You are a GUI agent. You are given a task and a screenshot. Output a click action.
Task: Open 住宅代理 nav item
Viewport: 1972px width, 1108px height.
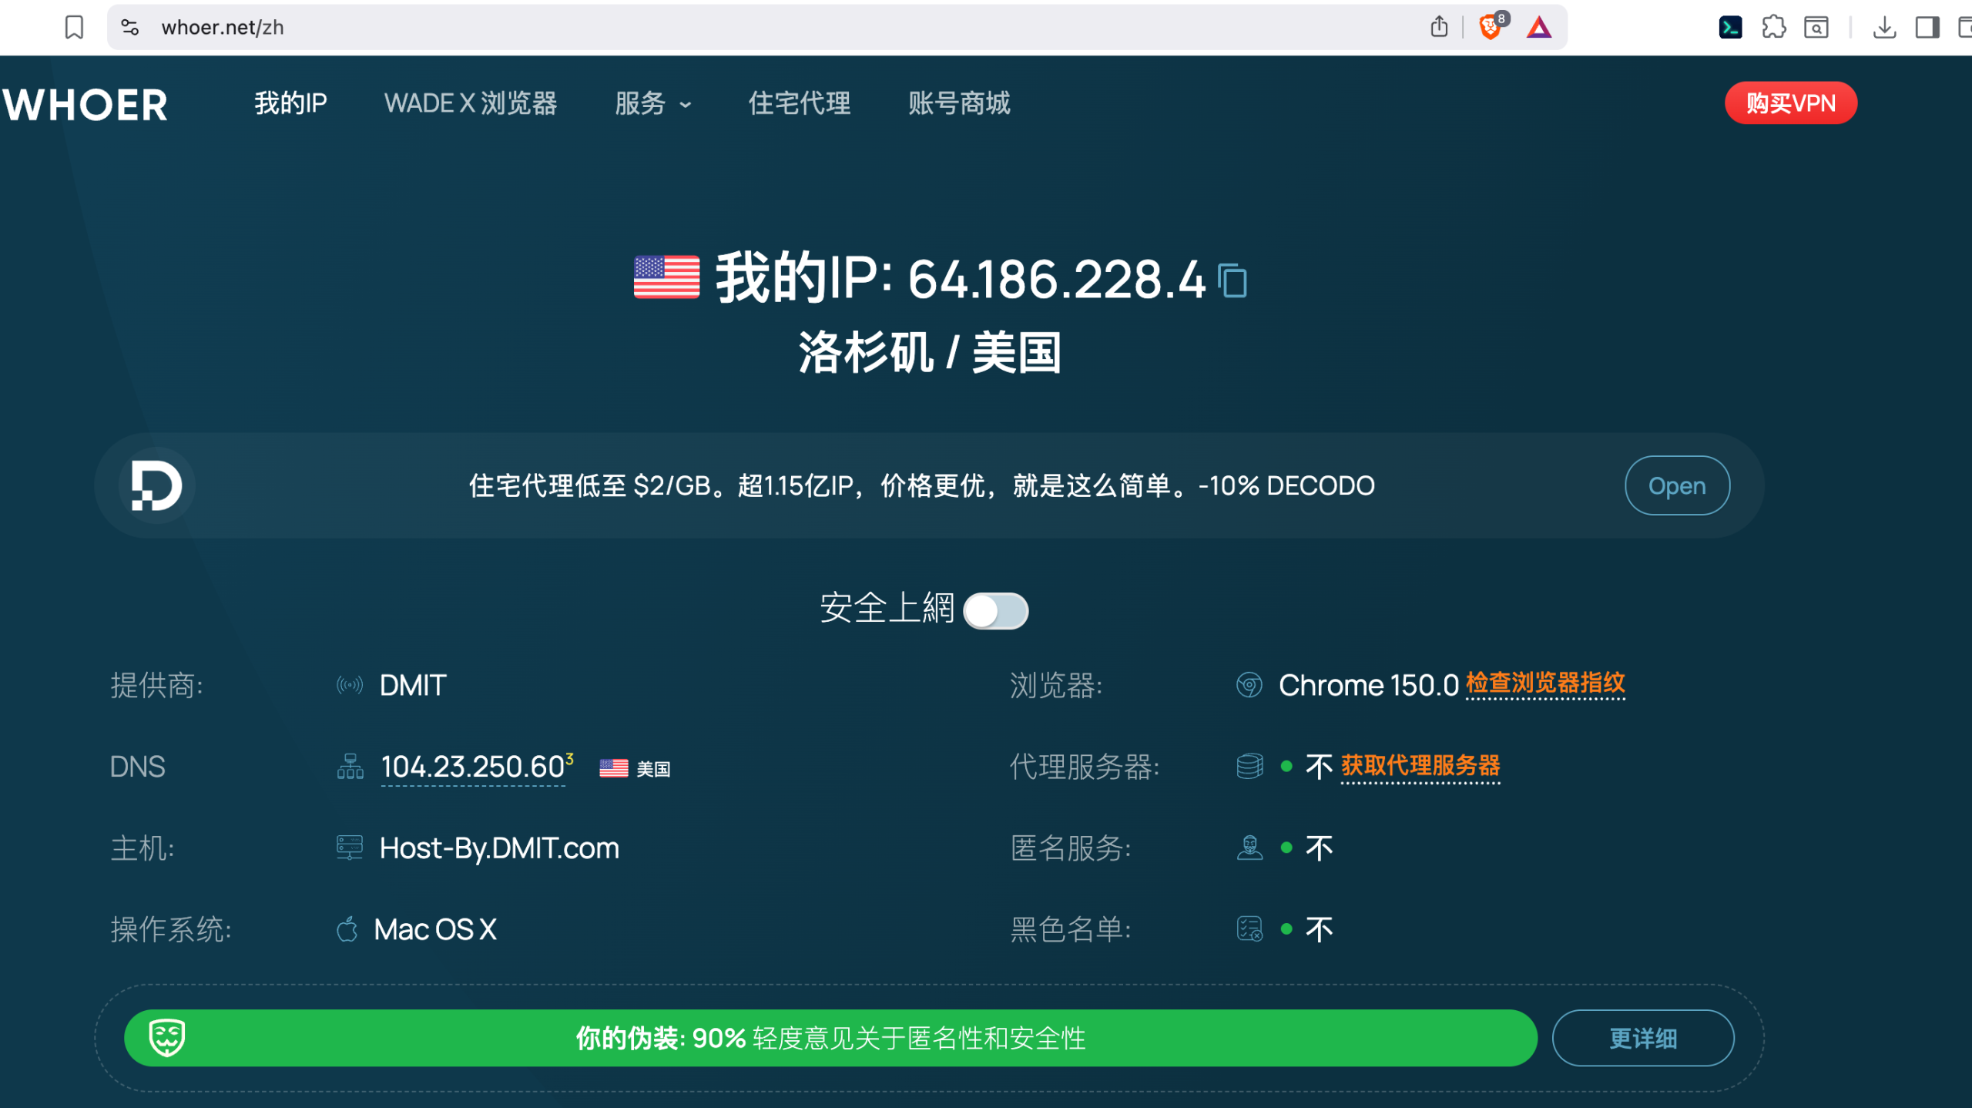pos(800,103)
